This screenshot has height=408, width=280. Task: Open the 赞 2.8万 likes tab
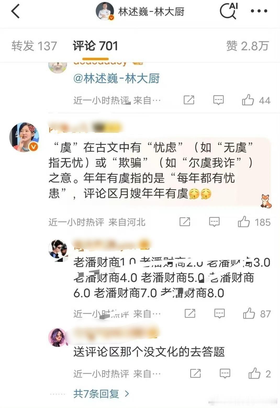[248, 46]
